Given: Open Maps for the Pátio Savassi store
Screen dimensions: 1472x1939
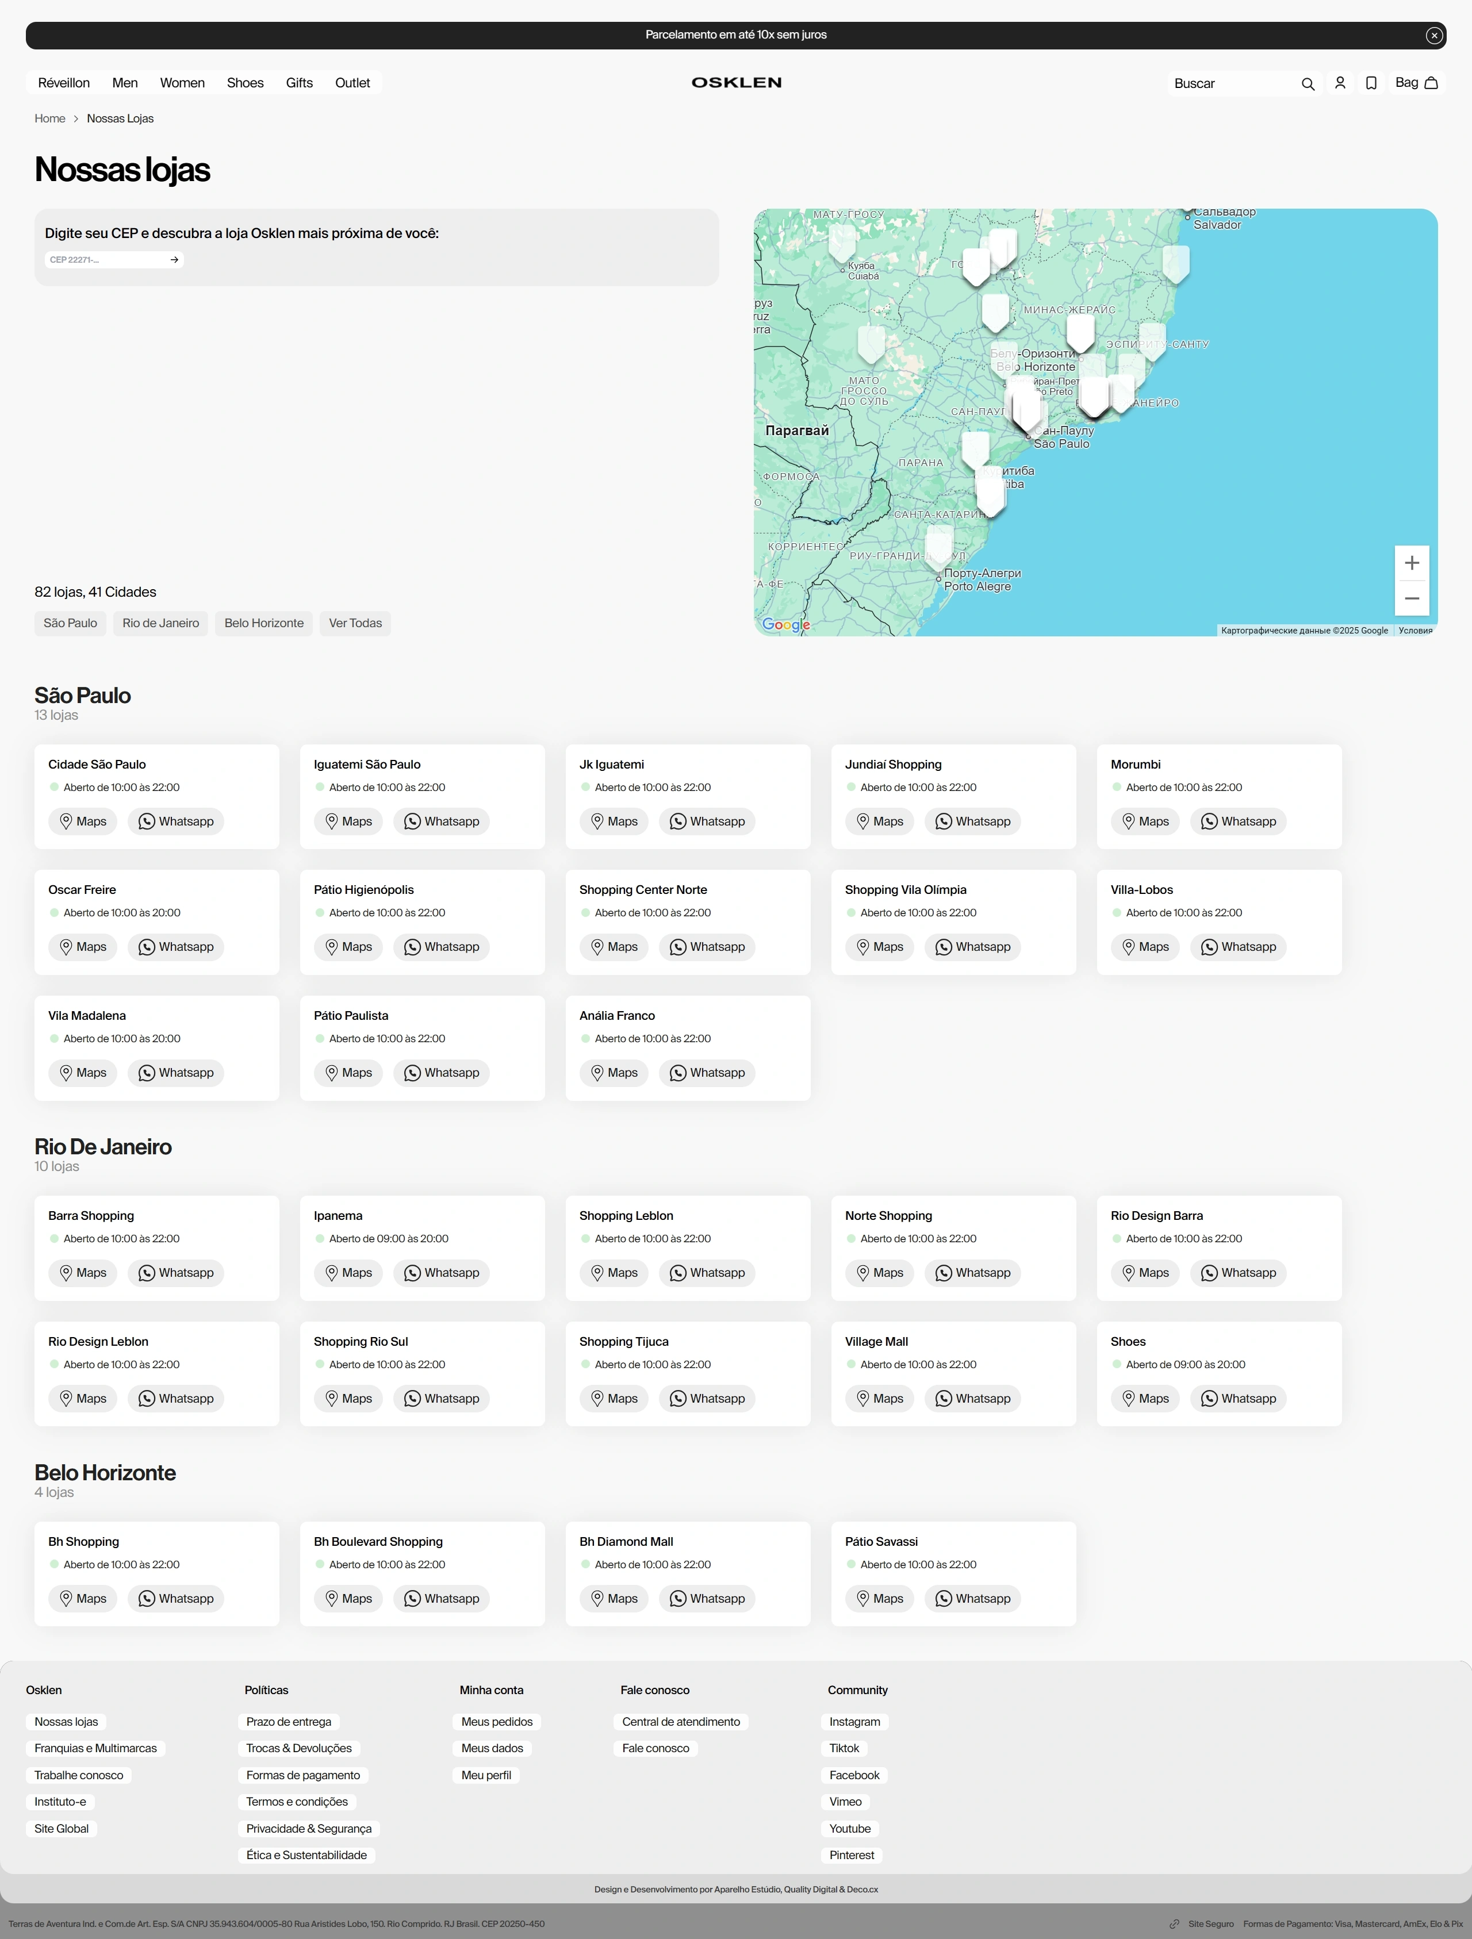Looking at the screenshot, I should [879, 1599].
